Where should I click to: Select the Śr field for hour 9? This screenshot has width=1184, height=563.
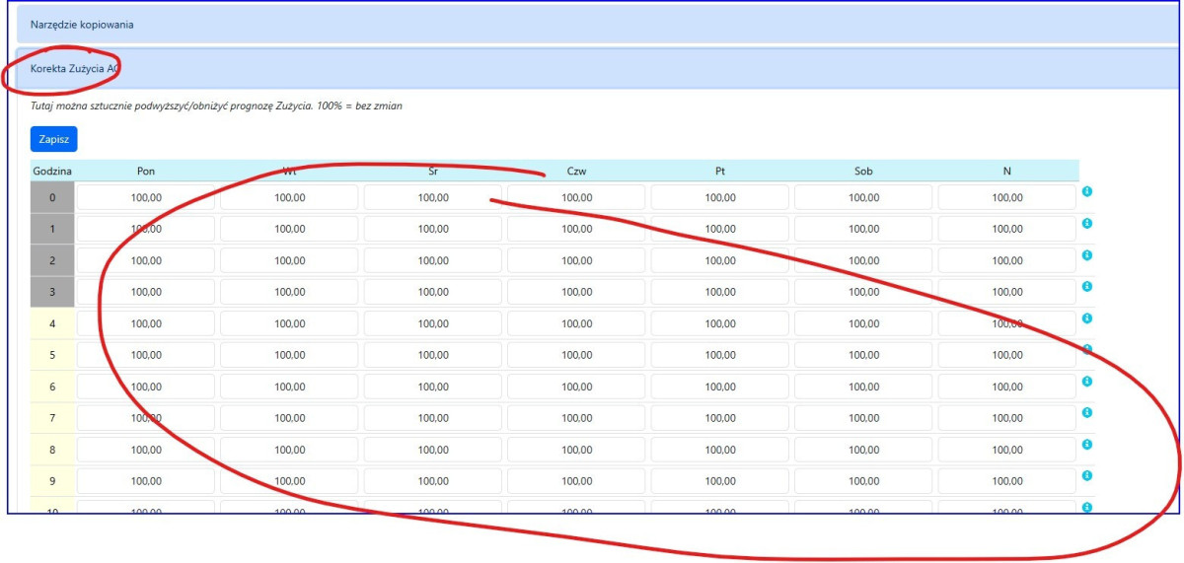point(432,481)
